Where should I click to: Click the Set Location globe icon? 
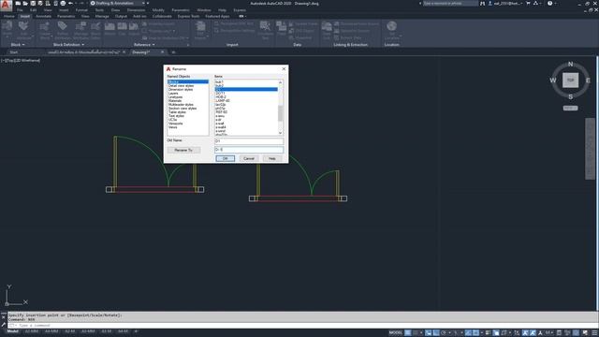click(x=391, y=26)
